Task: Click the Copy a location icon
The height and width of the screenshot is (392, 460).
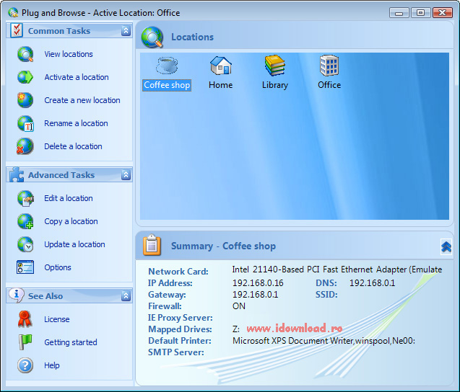Action: coord(25,221)
